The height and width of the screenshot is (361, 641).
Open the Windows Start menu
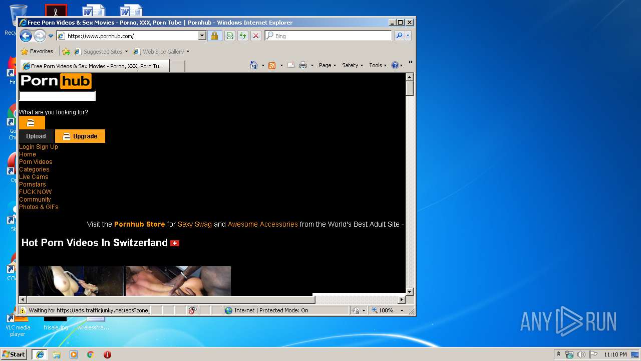point(14,354)
